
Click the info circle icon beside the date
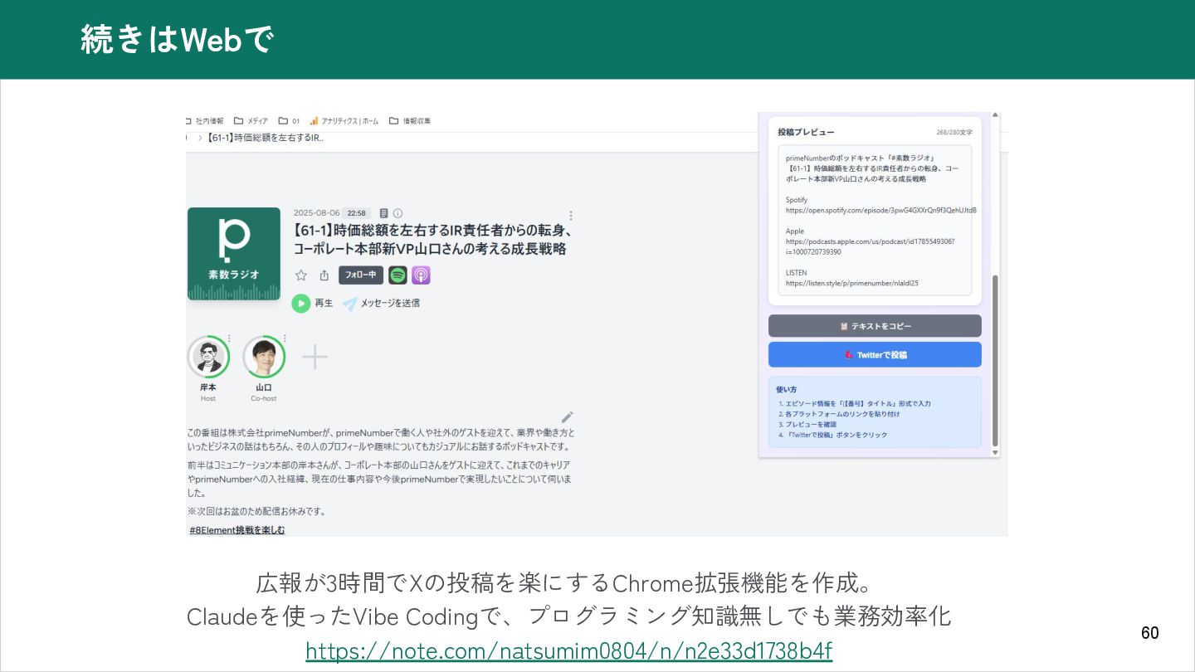[398, 213]
